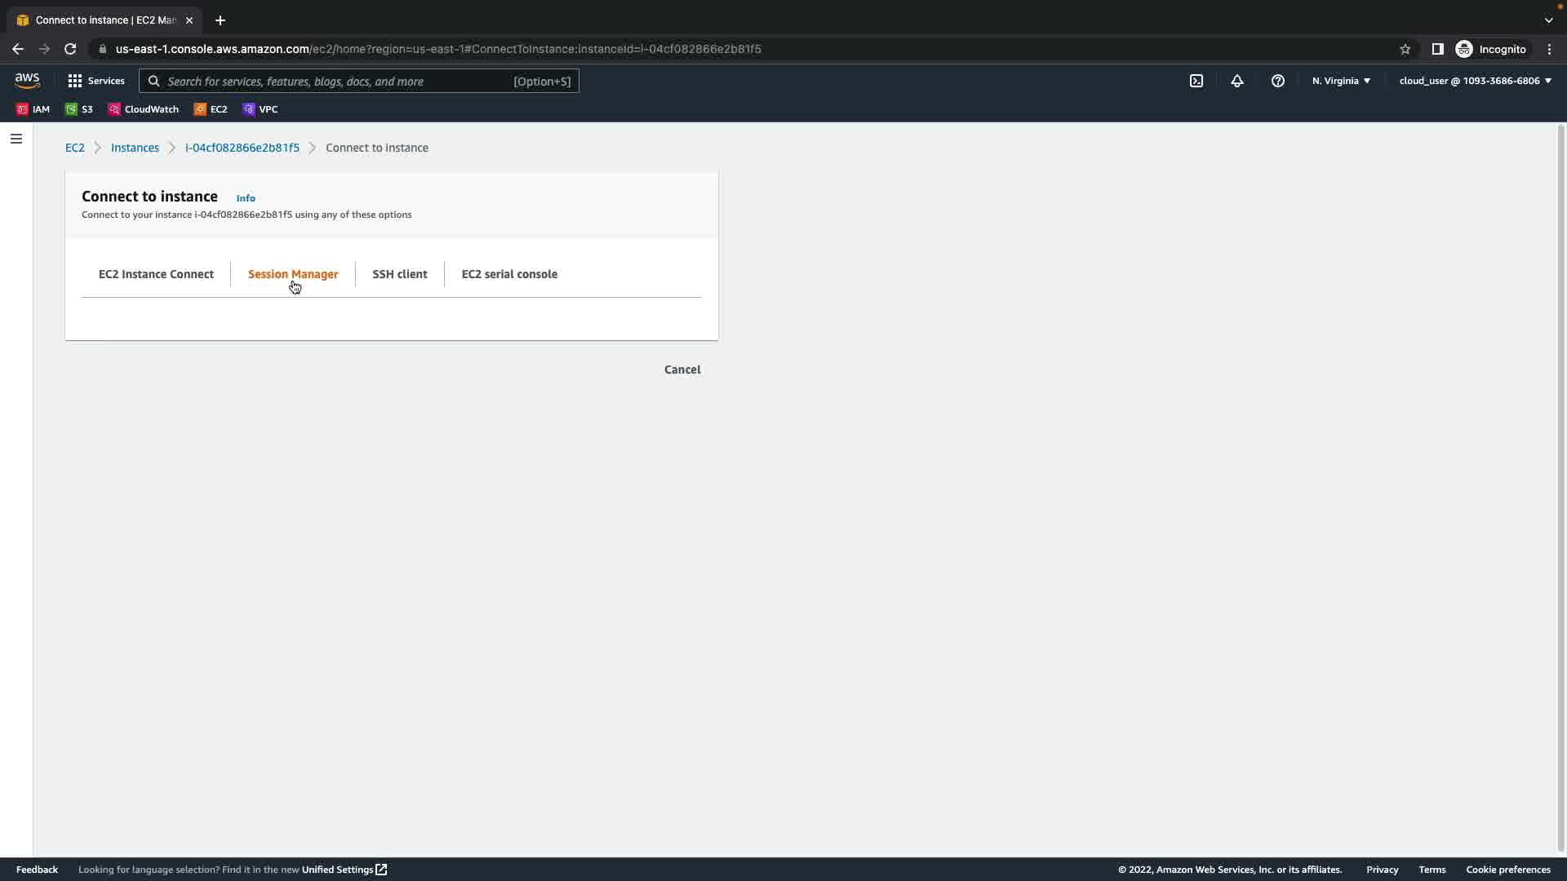Expand the side navigation hamburger menu
Viewport: 1567px width, 881px height.
tap(16, 139)
